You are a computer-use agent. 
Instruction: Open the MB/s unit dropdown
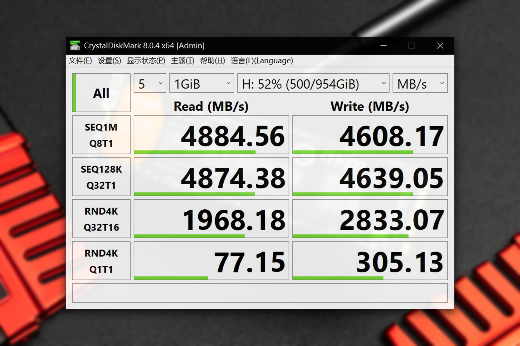pyautogui.click(x=419, y=83)
